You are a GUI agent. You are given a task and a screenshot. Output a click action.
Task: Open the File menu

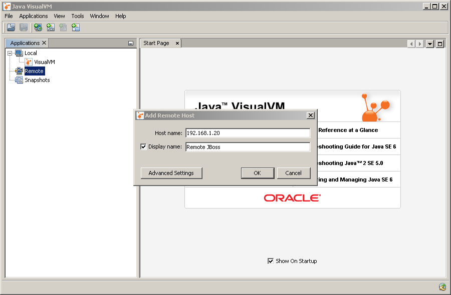coord(9,16)
